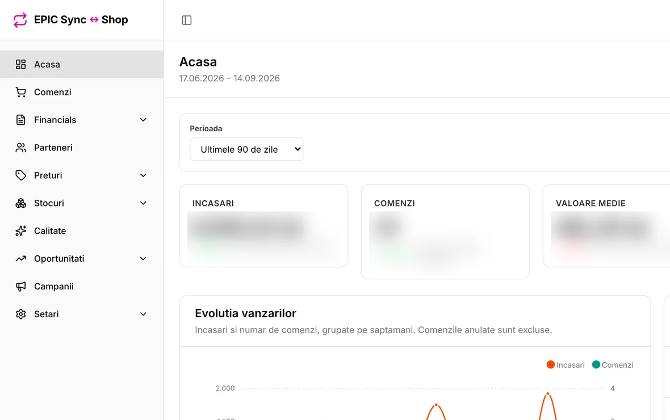The height and width of the screenshot is (420, 670).
Task: Click the chart description about saptamani
Action: pyautogui.click(x=374, y=330)
